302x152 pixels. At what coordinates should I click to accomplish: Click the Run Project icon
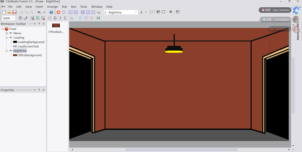[x=153, y=12]
